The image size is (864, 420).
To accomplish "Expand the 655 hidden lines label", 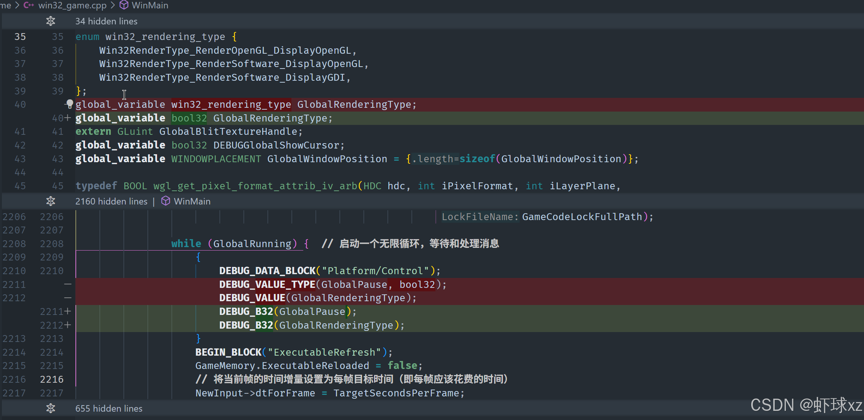I will click(x=109, y=408).
